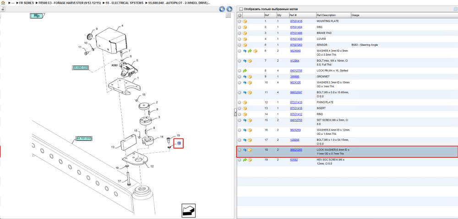Click the column settings icon at table top-right

tap(455, 9)
